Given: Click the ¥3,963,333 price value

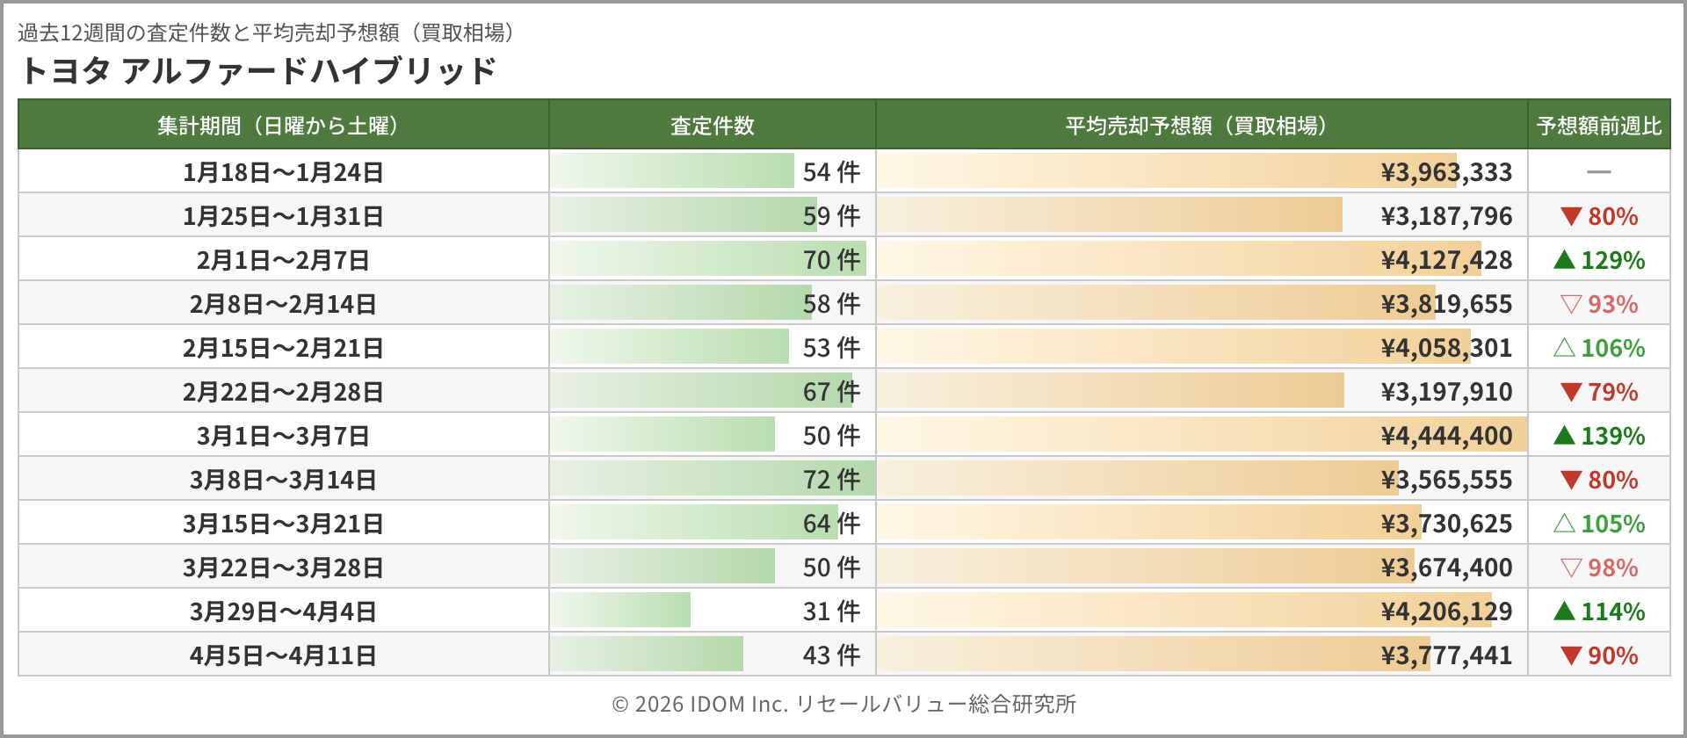Looking at the screenshot, I should click(x=1446, y=172).
